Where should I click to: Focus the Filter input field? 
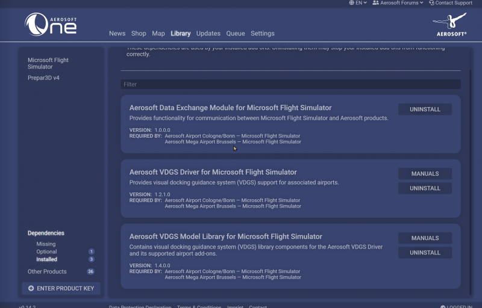[x=290, y=84]
